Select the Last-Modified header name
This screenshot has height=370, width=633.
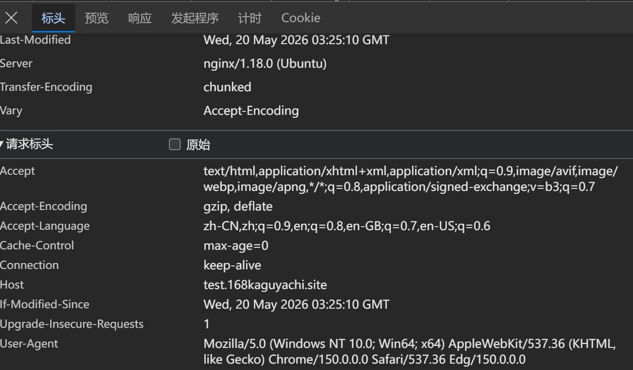point(35,40)
